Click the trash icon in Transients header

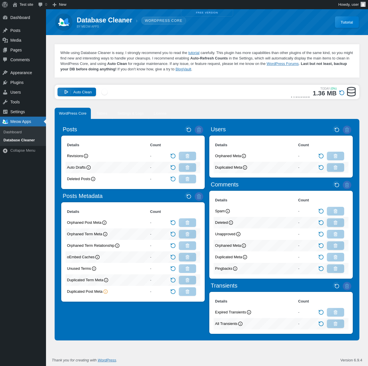point(347,286)
